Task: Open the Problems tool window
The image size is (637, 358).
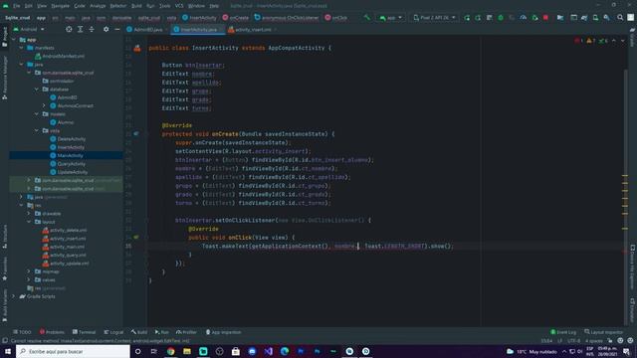Action: click(x=52, y=332)
